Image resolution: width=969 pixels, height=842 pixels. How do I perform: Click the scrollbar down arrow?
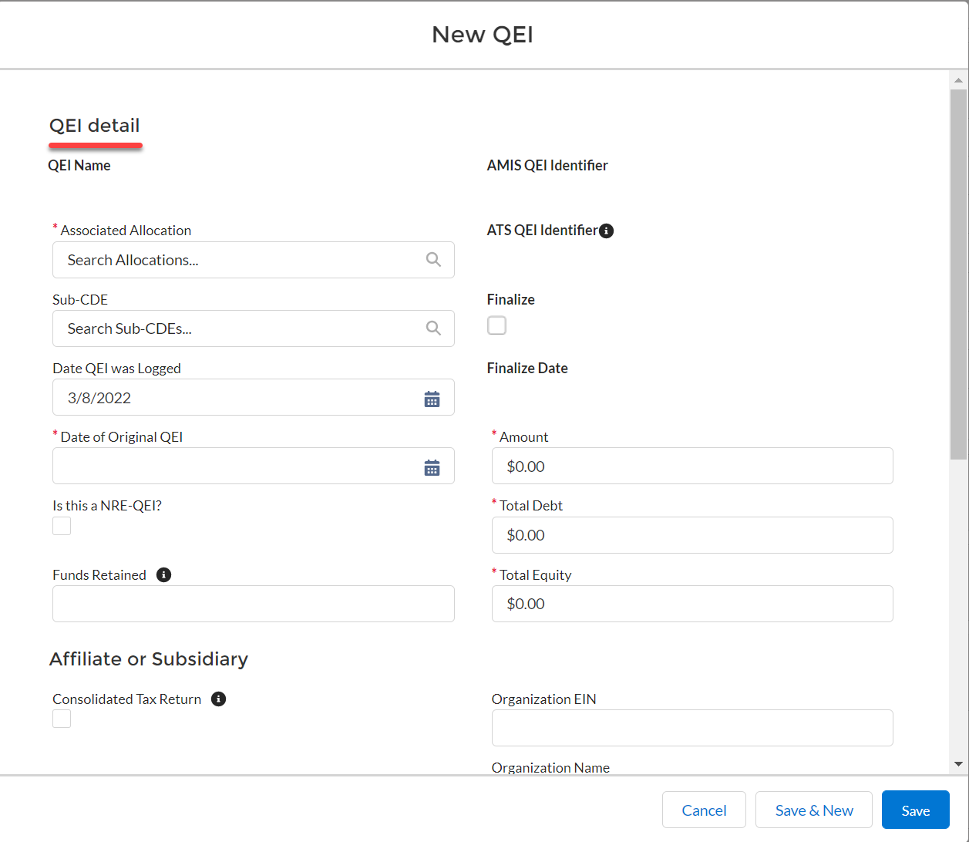coord(958,764)
